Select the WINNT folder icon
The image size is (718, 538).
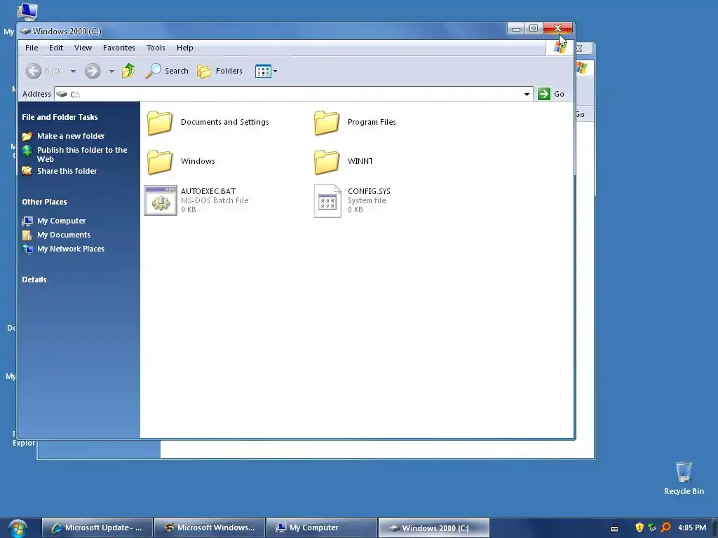[x=327, y=162]
